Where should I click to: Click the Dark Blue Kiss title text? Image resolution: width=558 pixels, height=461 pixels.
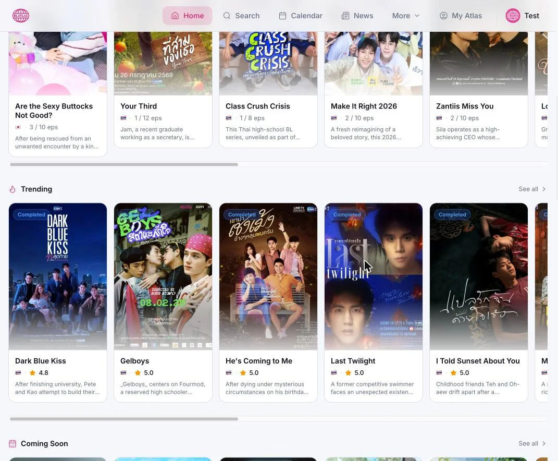point(41,361)
